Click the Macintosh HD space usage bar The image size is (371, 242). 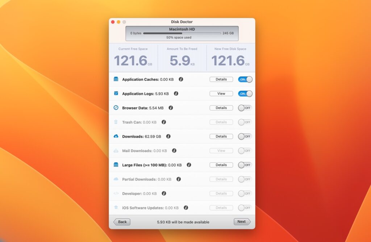click(x=182, y=33)
